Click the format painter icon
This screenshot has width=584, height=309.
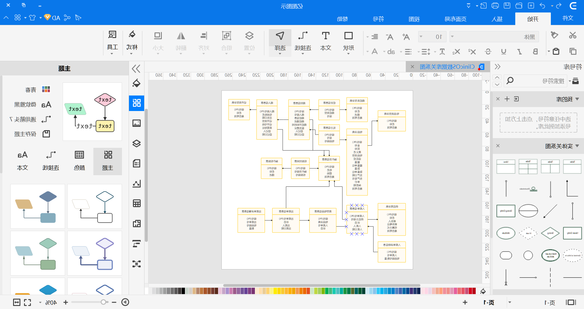[x=554, y=35]
